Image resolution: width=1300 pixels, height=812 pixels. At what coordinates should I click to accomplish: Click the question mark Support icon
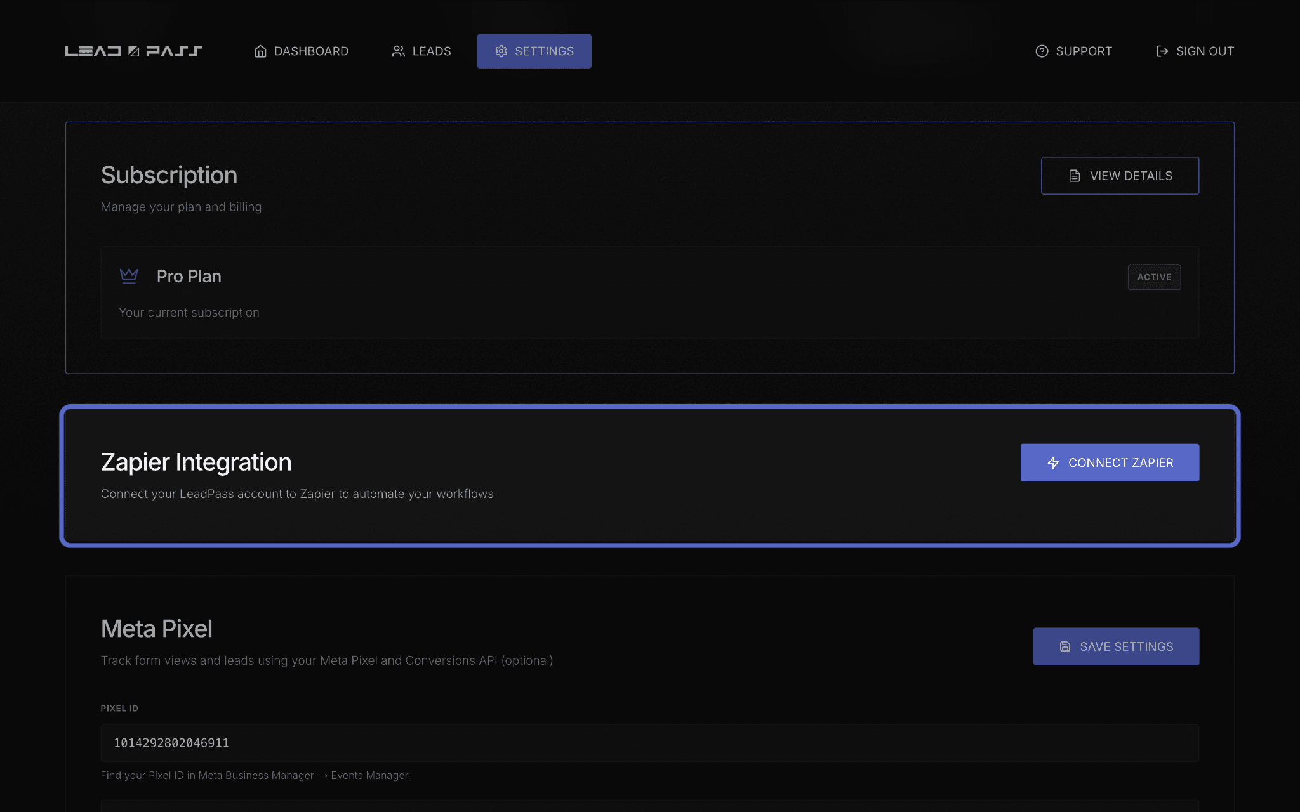[x=1042, y=51]
